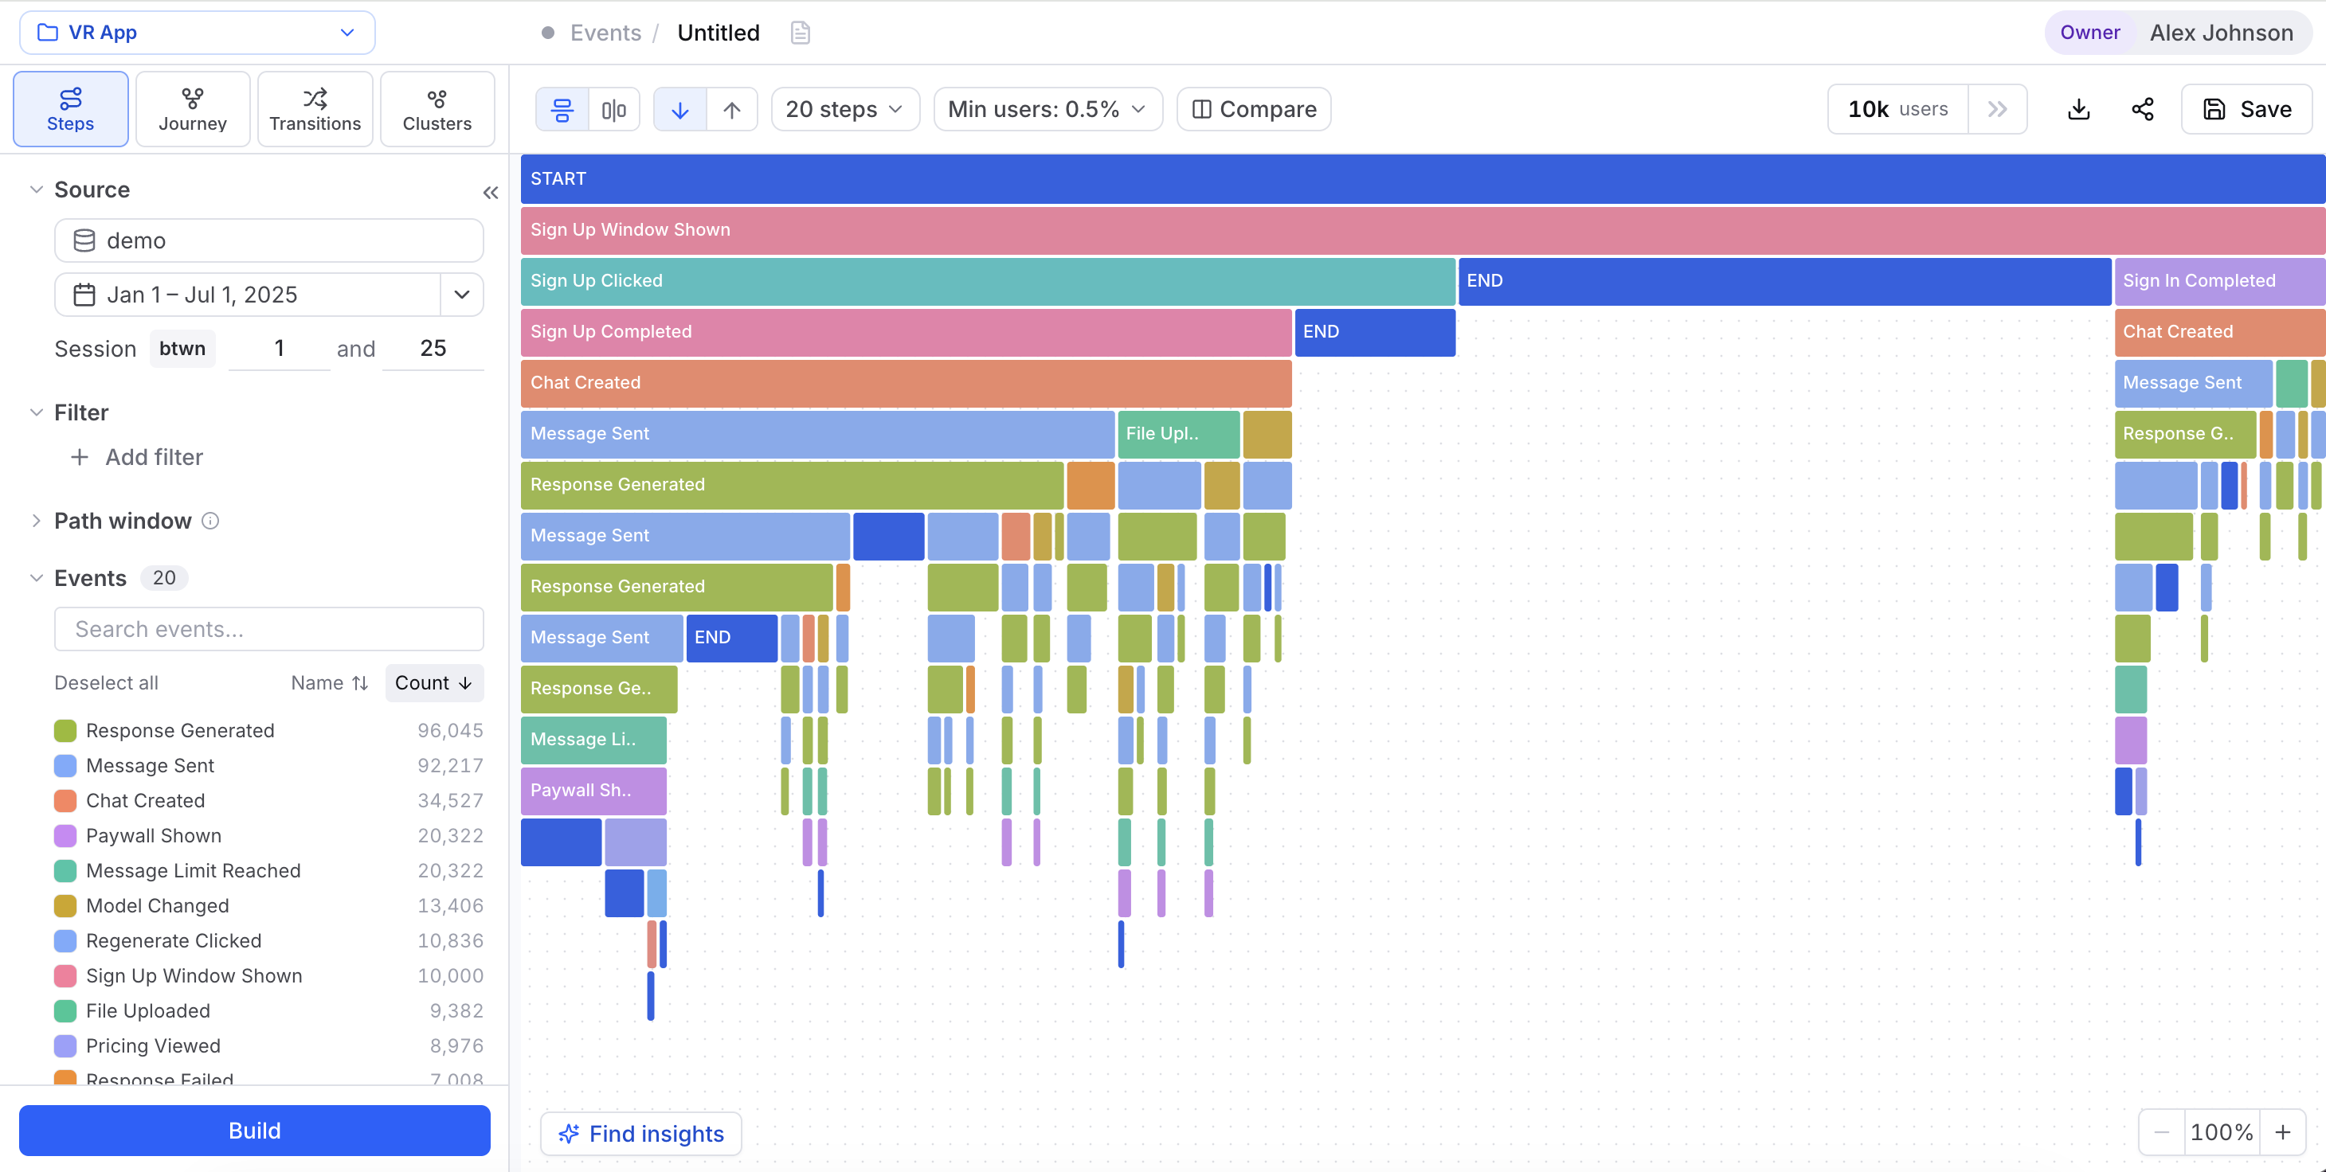Screen dimensions: 2326x1172
Task: Toggle the Paywall Shown event checkbox
Action: click(x=65, y=836)
